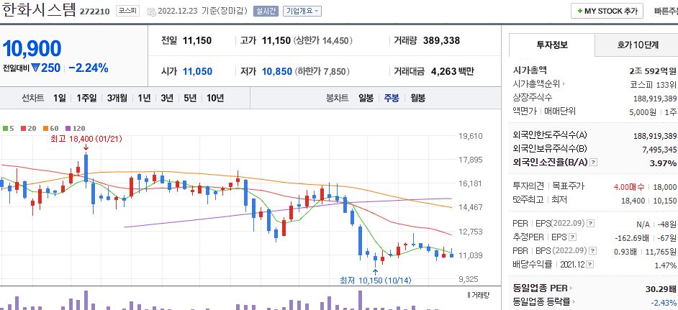Select the 10년 line chart period

(x=215, y=98)
